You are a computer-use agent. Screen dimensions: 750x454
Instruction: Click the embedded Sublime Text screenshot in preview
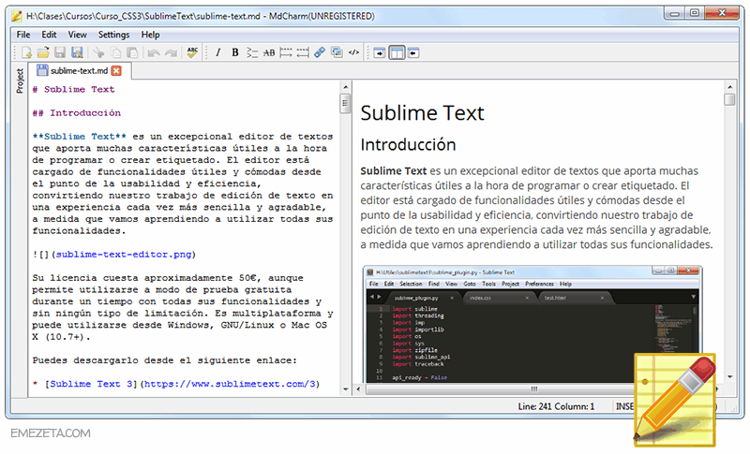point(532,325)
